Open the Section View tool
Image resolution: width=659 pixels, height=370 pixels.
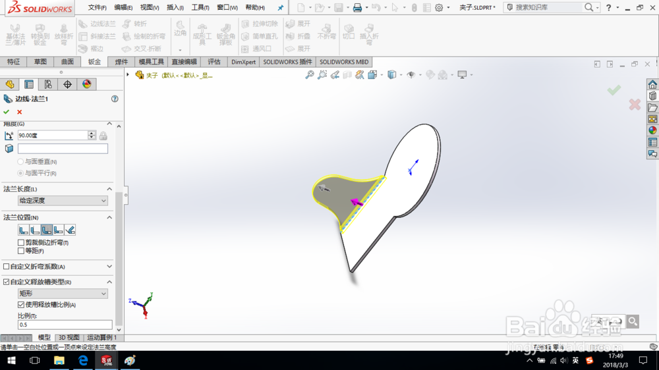(347, 75)
